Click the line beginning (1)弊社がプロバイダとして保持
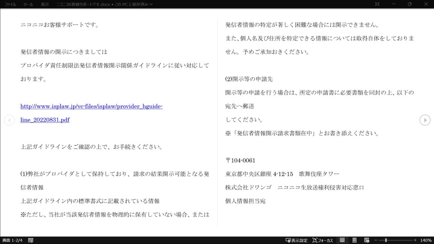Viewport: 434px width, 244px height. (x=114, y=174)
